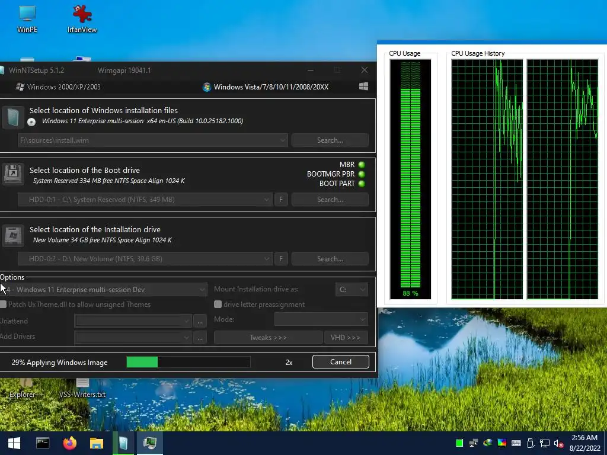Click Search for the Installation drive
Image resolution: width=607 pixels, height=455 pixels.
tap(330, 258)
